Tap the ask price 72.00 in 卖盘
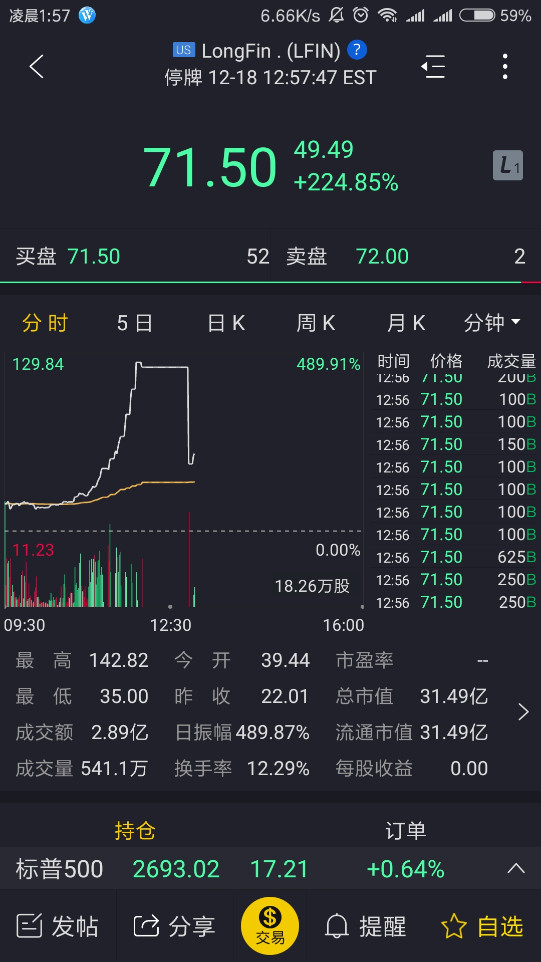 point(382,257)
